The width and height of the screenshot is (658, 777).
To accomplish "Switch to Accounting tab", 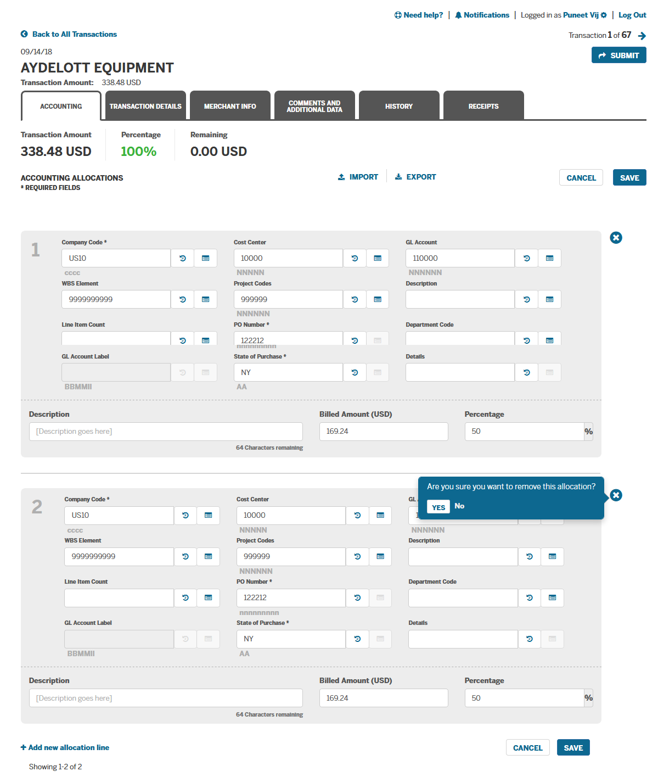I will [61, 106].
